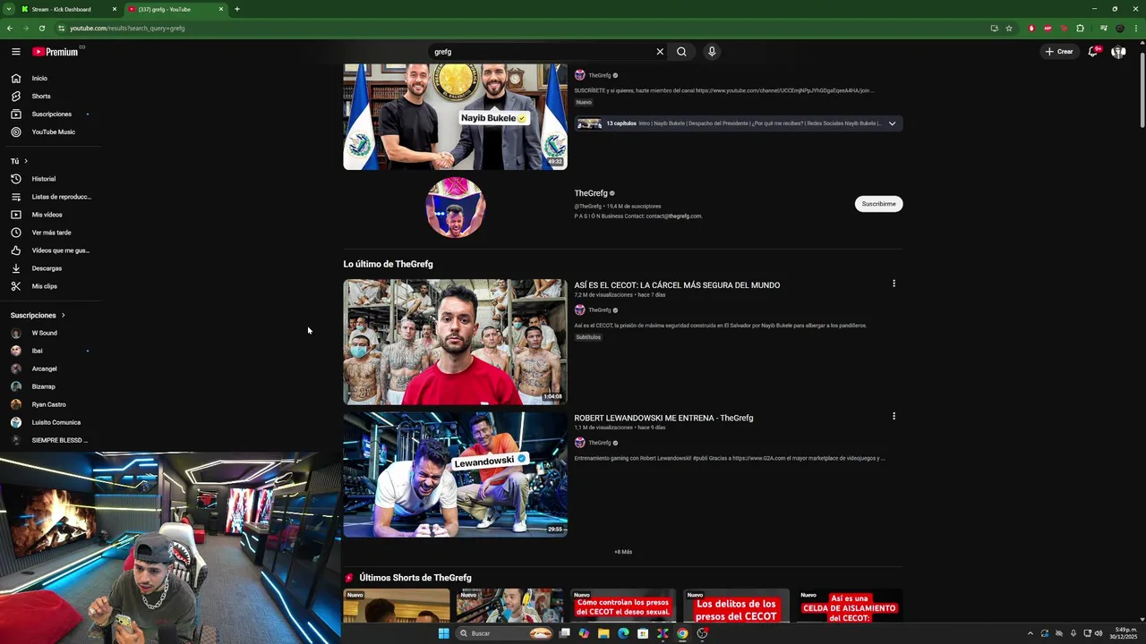Screen dimensions: 1146x644
Task: Open YouTube Music from the sidebar
Action: 53,131
